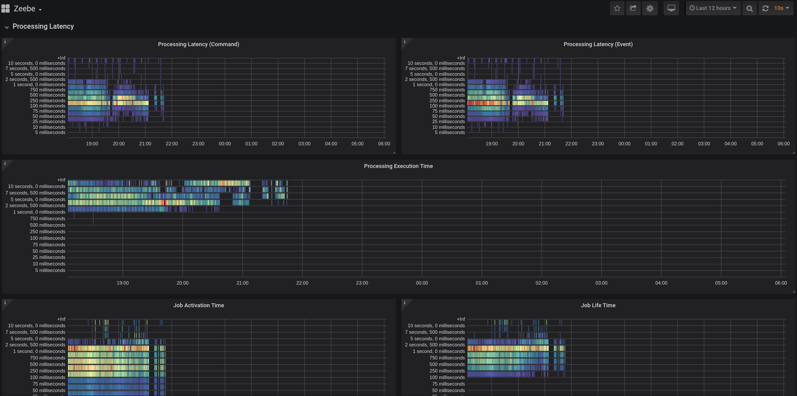Click 21:00 label on Command latency axis
Screen dimensions: 797x396
click(x=145, y=144)
